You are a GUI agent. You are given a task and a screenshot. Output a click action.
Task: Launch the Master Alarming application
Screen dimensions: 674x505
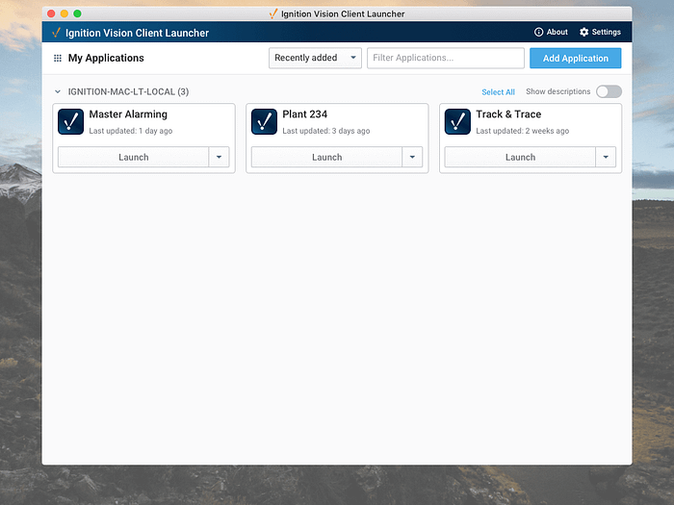point(133,157)
